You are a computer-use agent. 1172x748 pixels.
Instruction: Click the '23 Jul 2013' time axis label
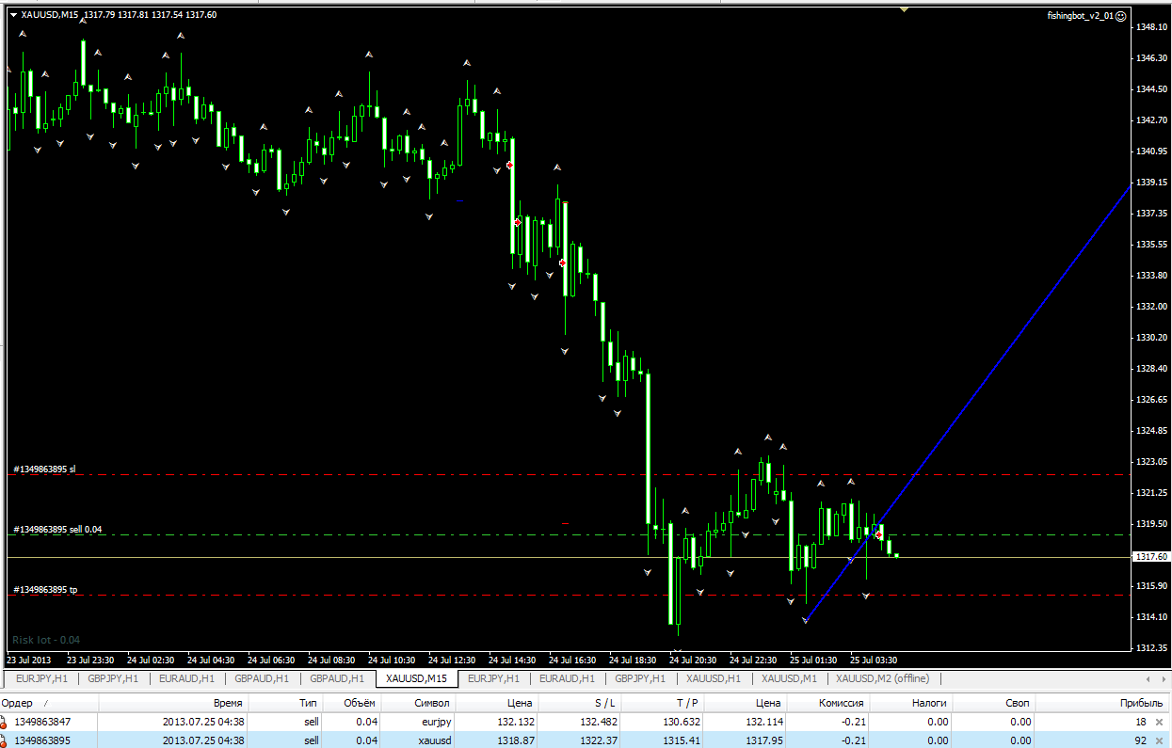[30, 660]
